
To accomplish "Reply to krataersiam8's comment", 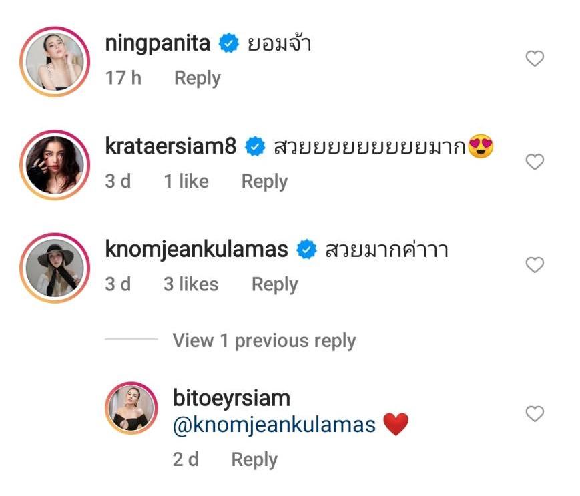I will point(264,181).
